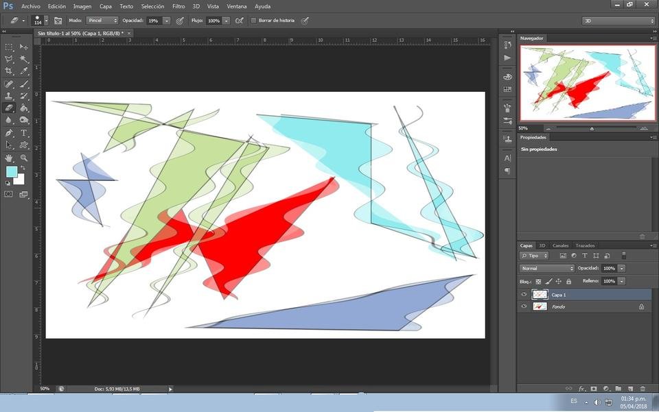Screen dimensions: 659x412
Task: Hide the Fondo layer
Action: pos(524,306)
